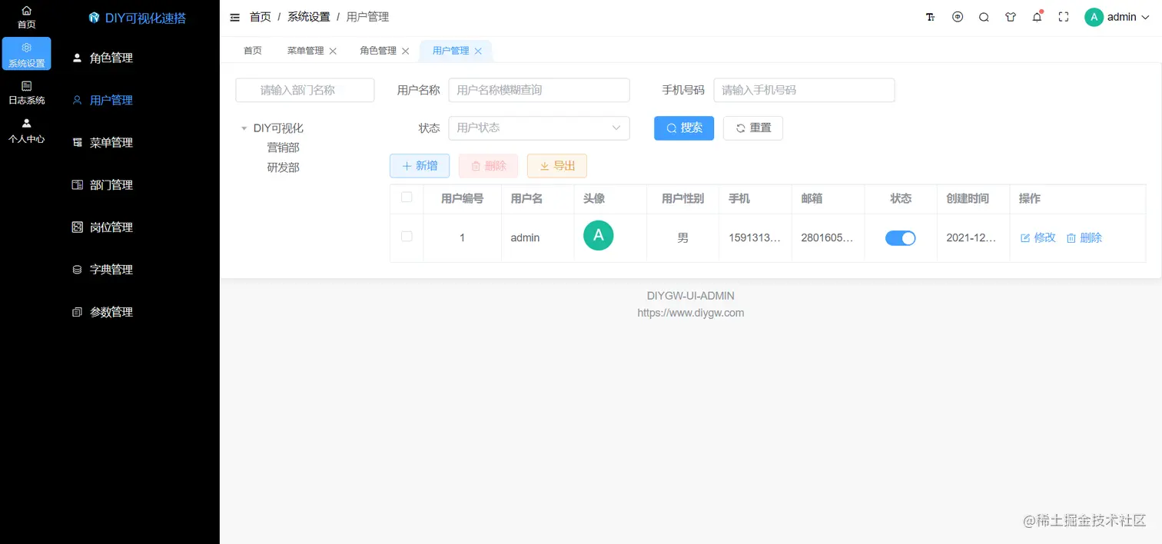Focus the 部门名称 search field

click(305, 90)
